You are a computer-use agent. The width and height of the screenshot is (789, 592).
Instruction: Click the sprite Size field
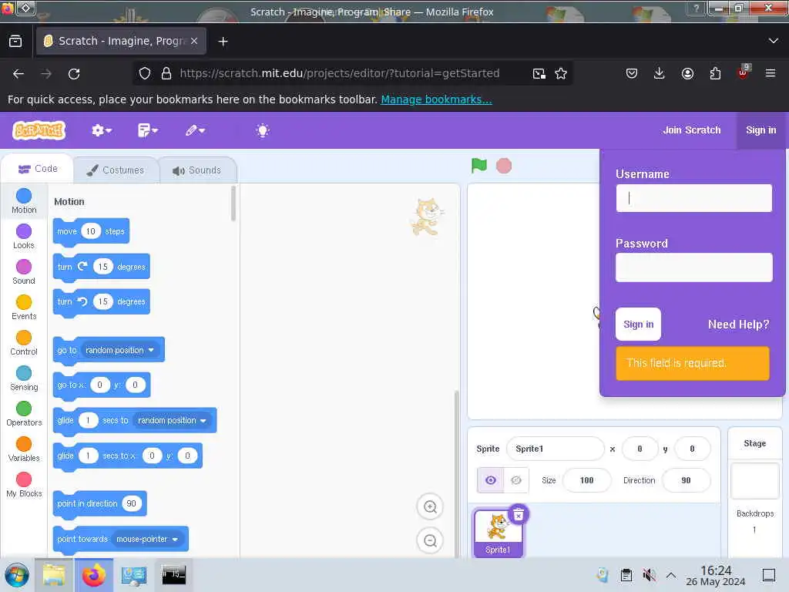pyautogui.click(x=586, y=480)
